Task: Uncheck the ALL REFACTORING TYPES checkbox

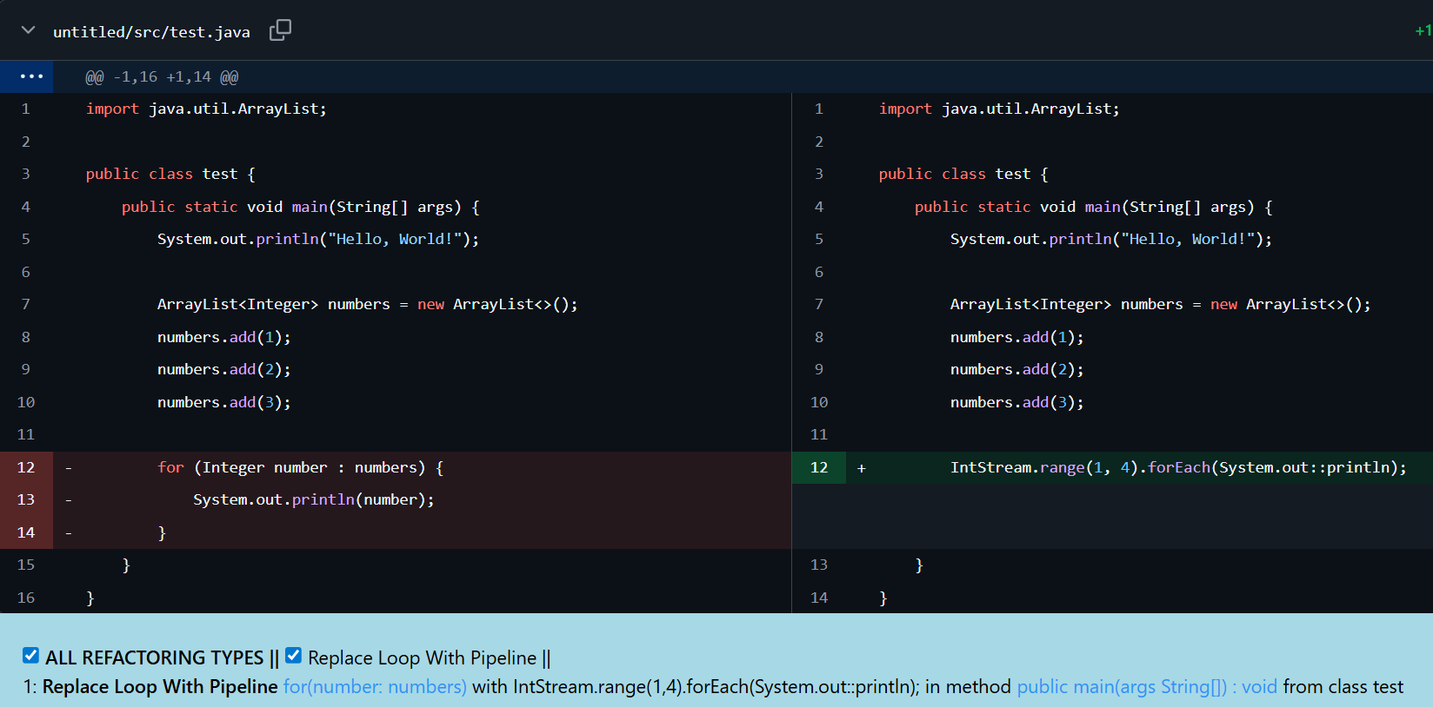Action: pyautogui.click(x=31, y=656)
